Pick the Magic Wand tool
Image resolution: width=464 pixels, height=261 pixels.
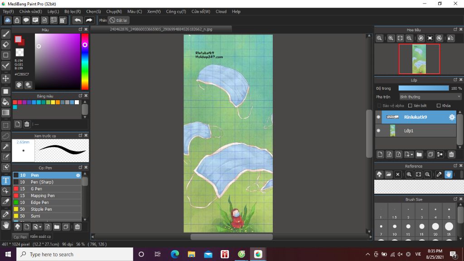pos(5,146)
